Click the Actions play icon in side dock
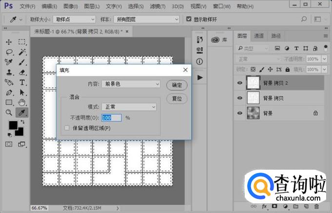 200,77
